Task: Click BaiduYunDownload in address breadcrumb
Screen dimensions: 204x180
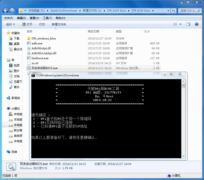Action: click(64, 11)
